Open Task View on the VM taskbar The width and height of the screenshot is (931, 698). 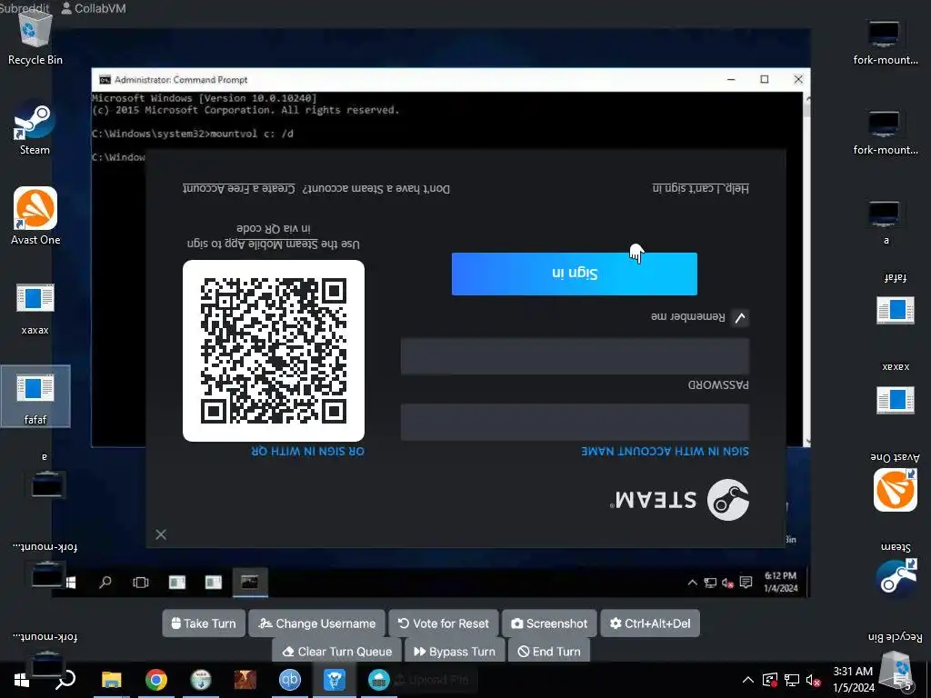[141, 583]
